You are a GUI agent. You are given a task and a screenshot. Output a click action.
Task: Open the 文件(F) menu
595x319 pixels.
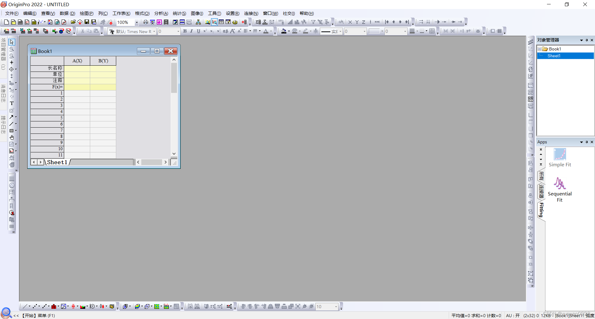click(12, 13)
